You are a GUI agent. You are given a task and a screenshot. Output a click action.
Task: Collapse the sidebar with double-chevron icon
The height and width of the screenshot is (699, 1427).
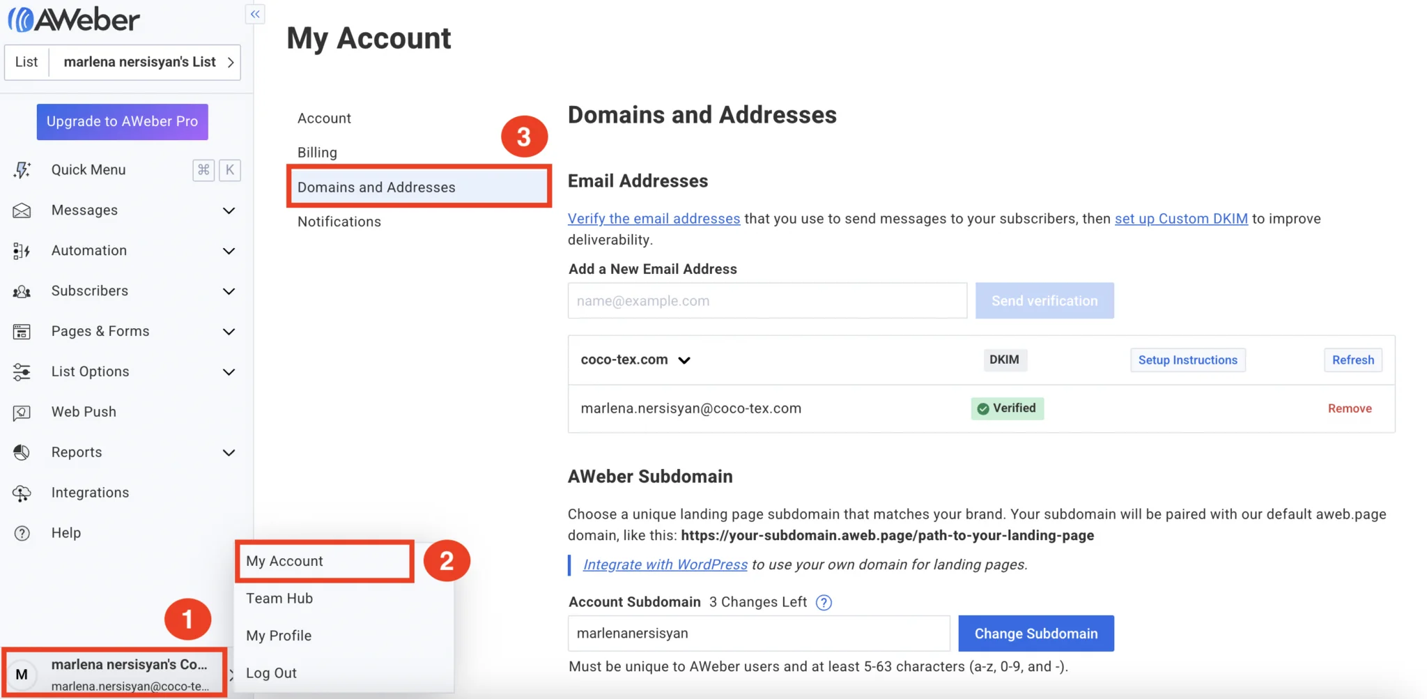click(255, 14)
